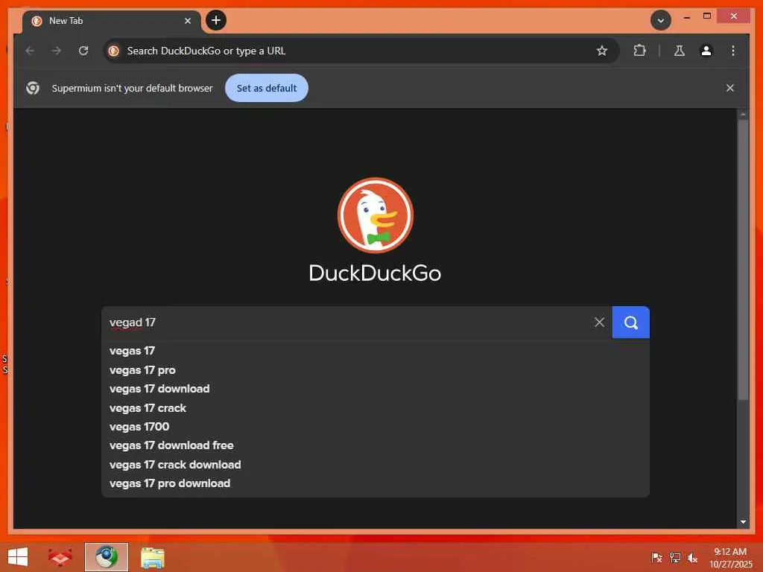Choose suggestion "vegas 17 pro"
Viewport: 763px width, 572px height.
(376, 370)
